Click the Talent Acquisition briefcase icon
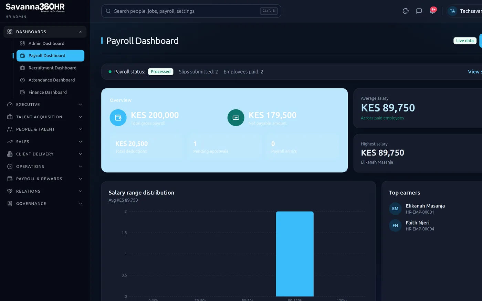Screen dimensions: 482x301 10,117
